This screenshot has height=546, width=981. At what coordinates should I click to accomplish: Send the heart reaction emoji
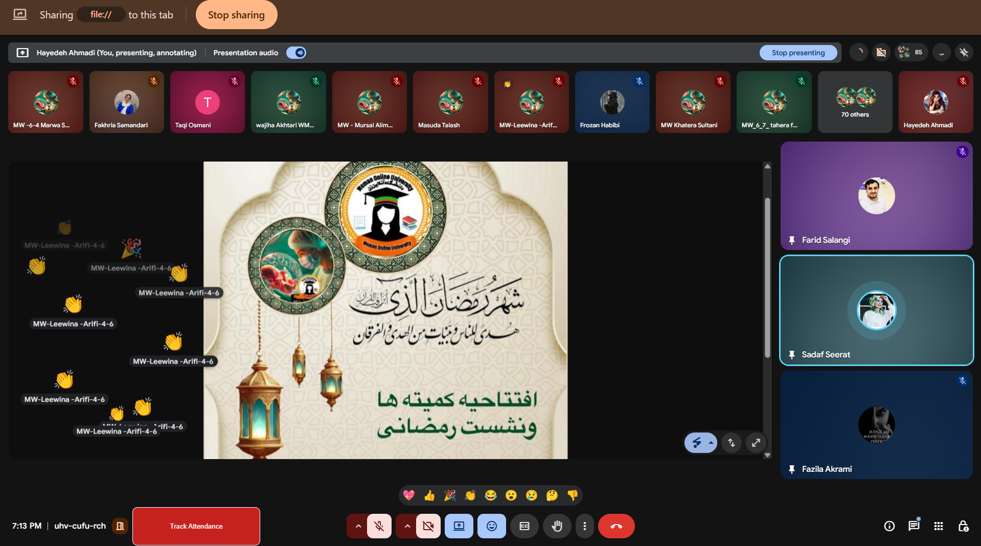coord(408,495)
